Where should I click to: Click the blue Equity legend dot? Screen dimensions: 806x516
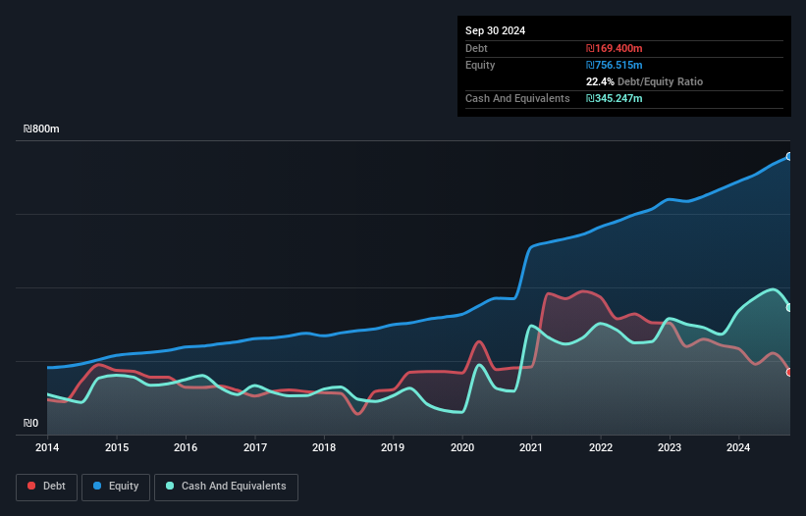tap(97, 486)
